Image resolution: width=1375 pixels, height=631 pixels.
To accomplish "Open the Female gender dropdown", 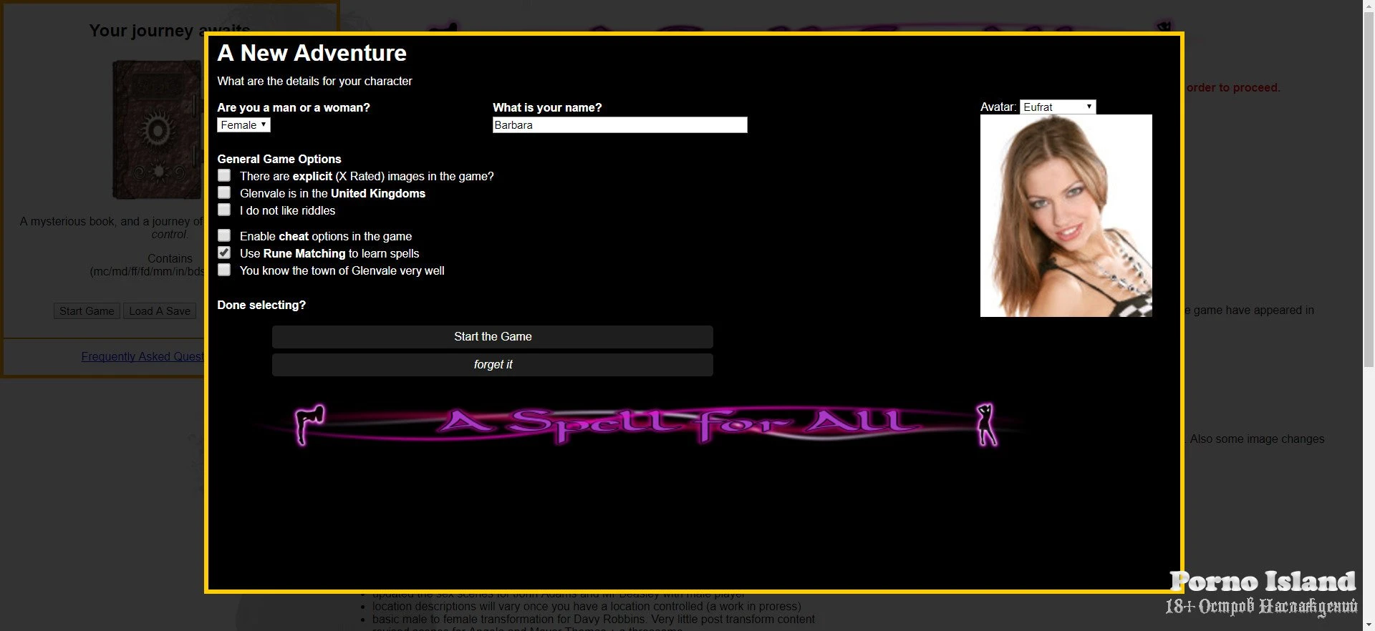I will (243, 125).
